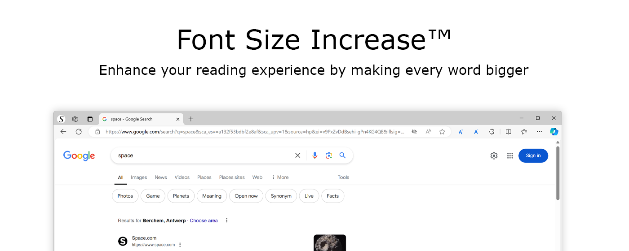Click the S profile icon in title bar
Screen dimensions: 629x251
[62, 119]
